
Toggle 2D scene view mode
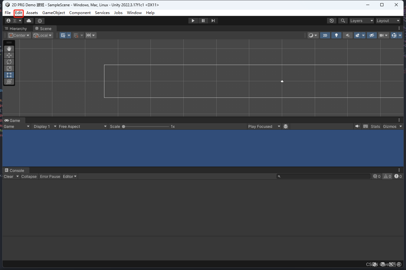point(325,35)
